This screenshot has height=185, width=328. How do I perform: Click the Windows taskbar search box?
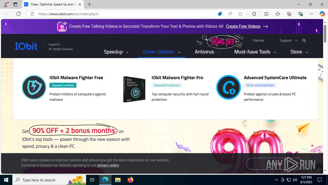(49, 180)
